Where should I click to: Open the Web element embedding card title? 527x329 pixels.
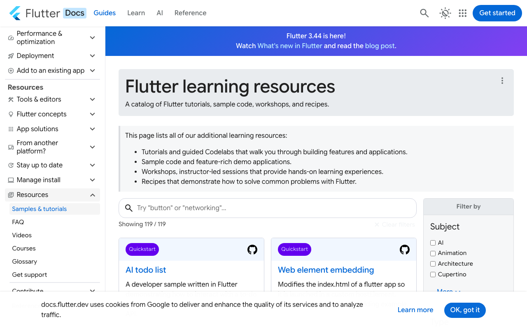(x=326, y=270)
